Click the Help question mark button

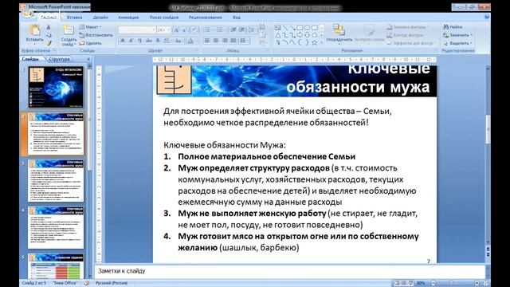(x=487, y=18)
